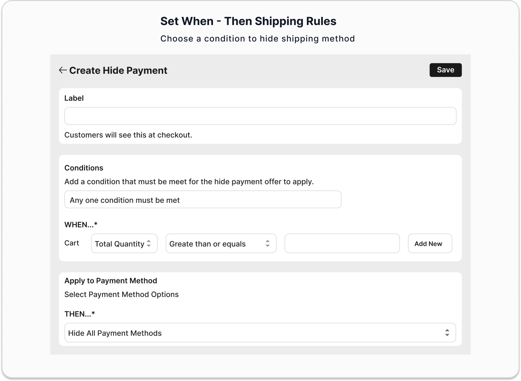Click the Add New condition button

tap(430, 243)
